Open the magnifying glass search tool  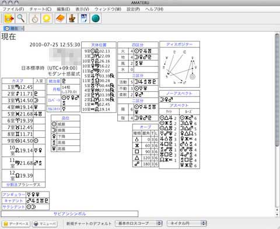[21, 19]
